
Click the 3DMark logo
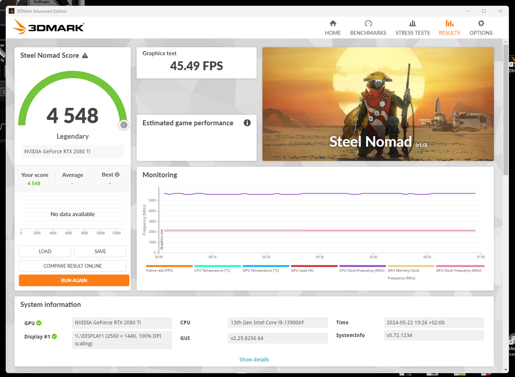pyautogui.click(x=48, y=27)
